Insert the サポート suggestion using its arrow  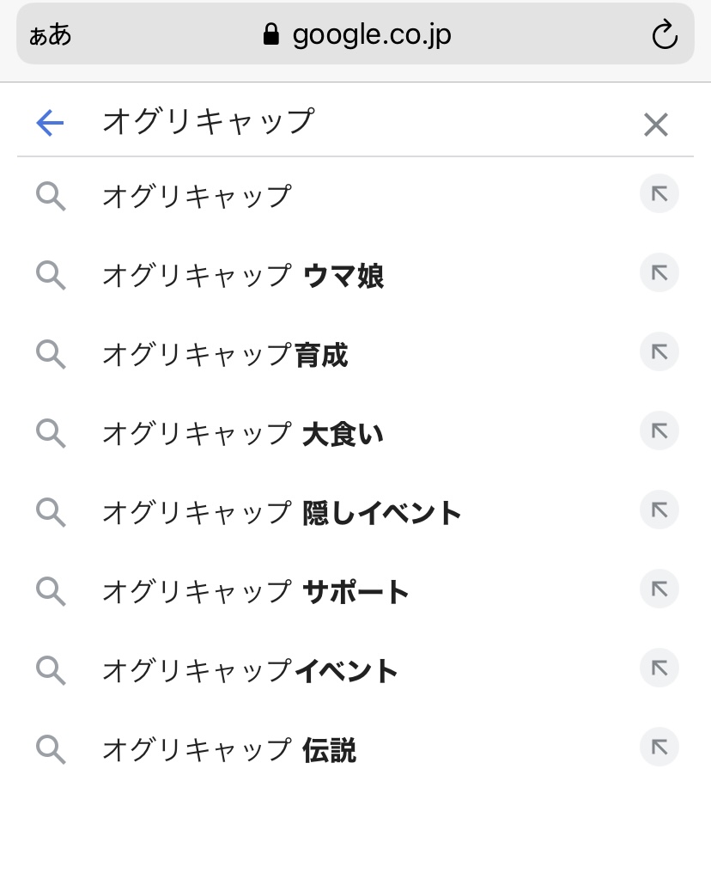pos(659,589)
